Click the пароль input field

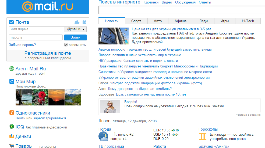(x=36, y=37)
